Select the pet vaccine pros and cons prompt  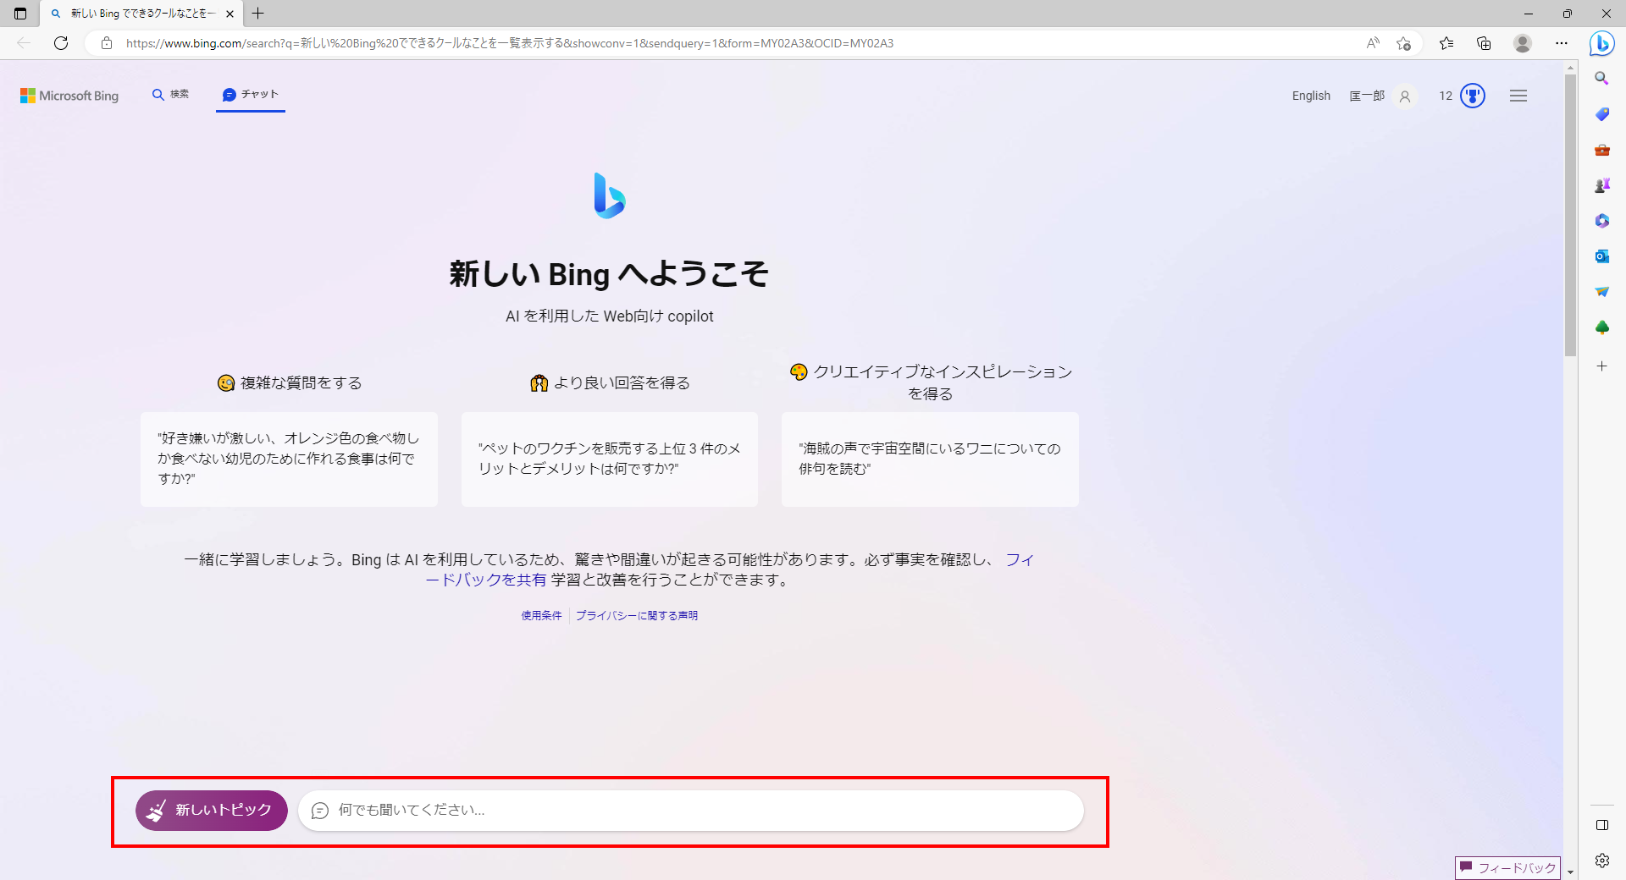point(610,459)
